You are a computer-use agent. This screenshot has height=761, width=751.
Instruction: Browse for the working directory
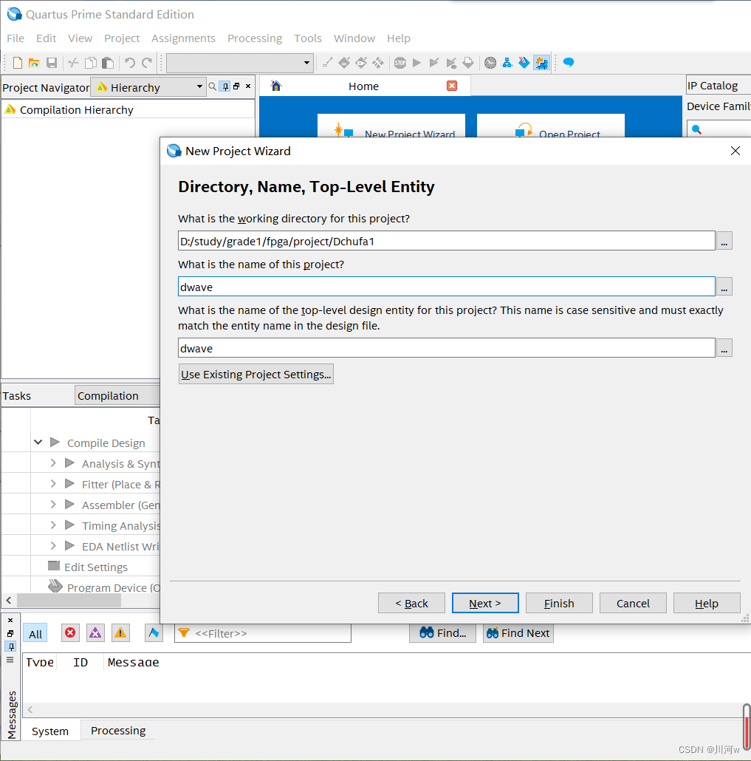coord(724,241)
